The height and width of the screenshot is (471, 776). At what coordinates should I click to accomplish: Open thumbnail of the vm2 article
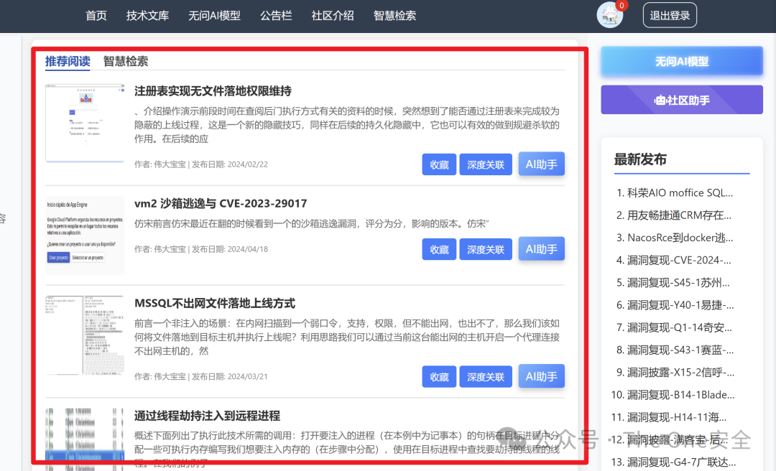tap(85, 235)
